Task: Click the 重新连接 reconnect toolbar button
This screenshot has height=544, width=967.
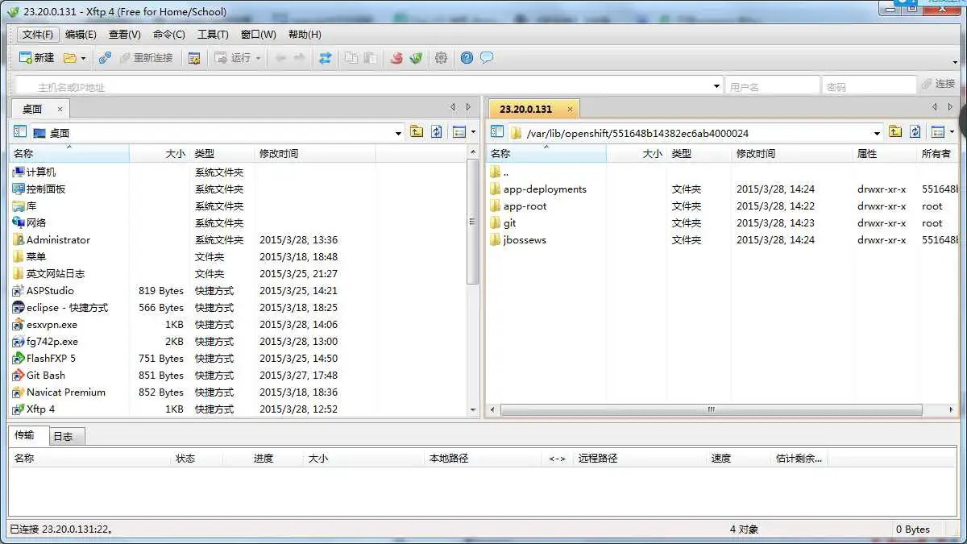Action: 146,58
